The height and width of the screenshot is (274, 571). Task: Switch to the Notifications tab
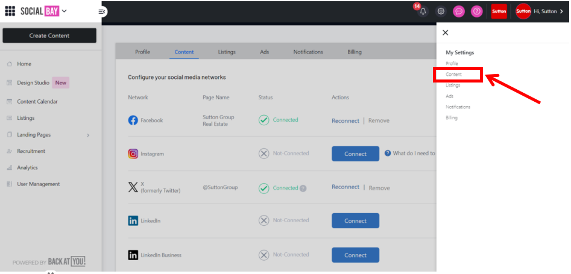coord(308,52)
